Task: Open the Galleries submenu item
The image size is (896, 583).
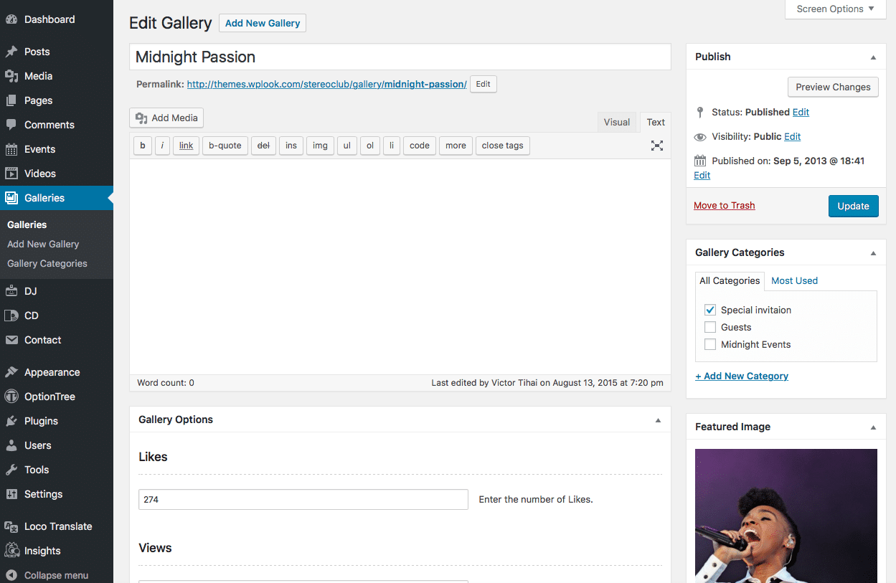Action: tap(27, 224)
